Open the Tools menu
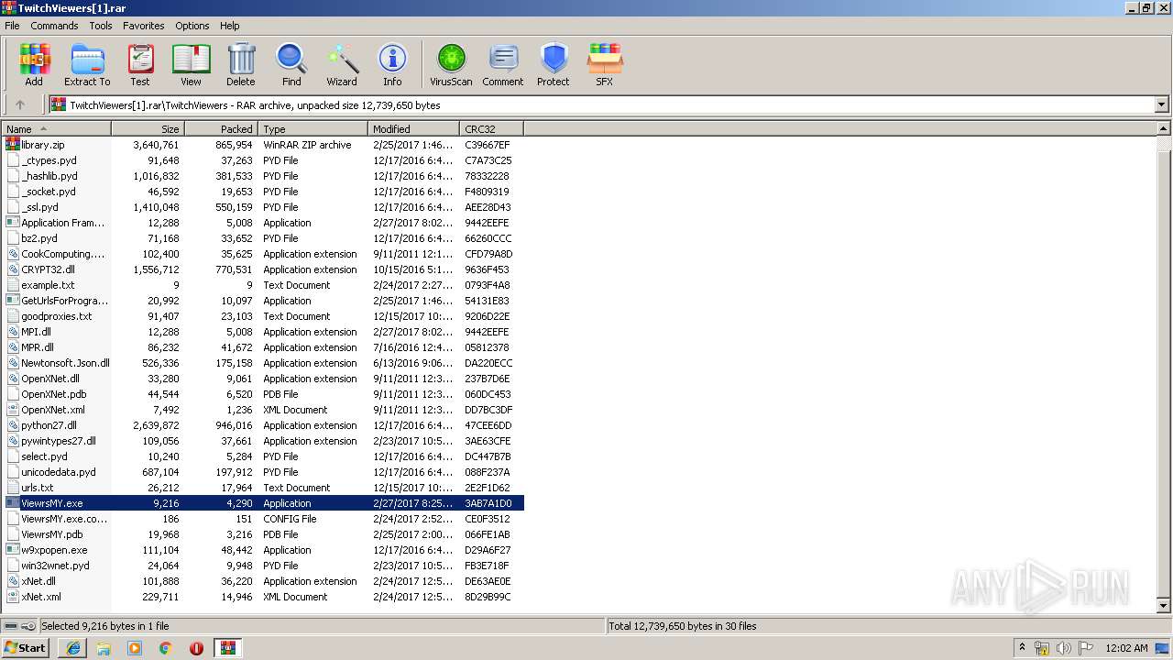The image size is (1173, 660). click(x=101, y=26)
